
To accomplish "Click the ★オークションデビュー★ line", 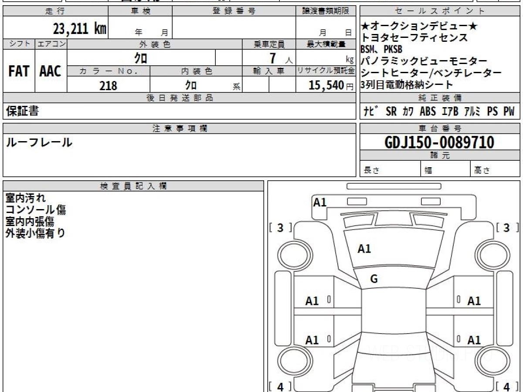I will coord(419,27).
